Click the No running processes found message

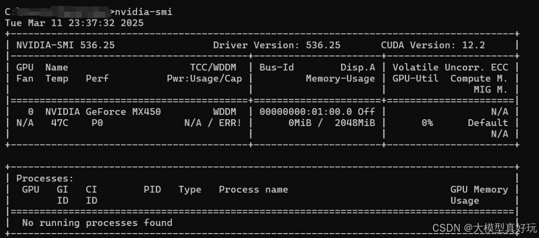pos(97,223)
